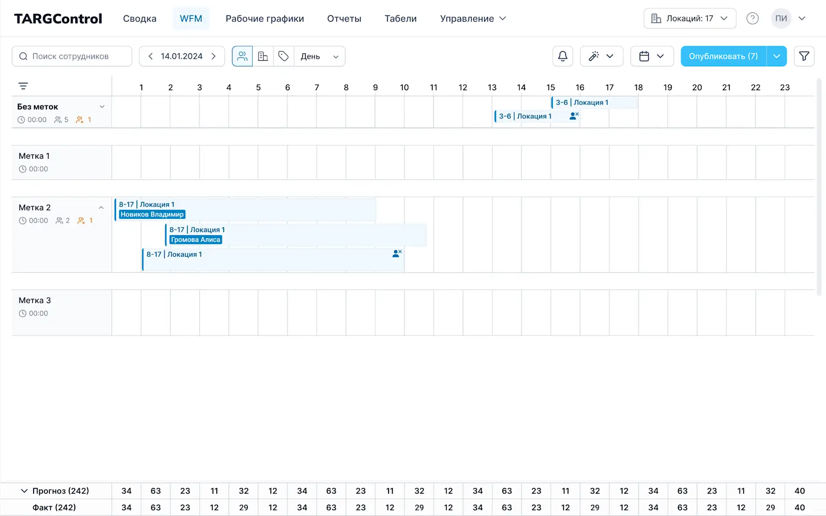Open the calendar icon dropdown

pos(651,56)
